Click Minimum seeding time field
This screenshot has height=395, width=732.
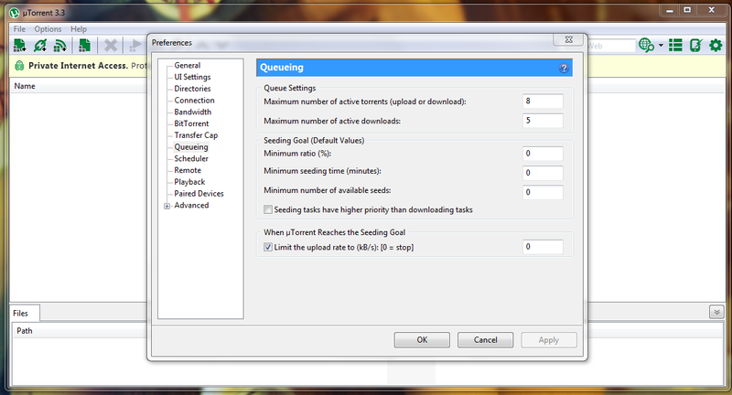coord(543,173)
